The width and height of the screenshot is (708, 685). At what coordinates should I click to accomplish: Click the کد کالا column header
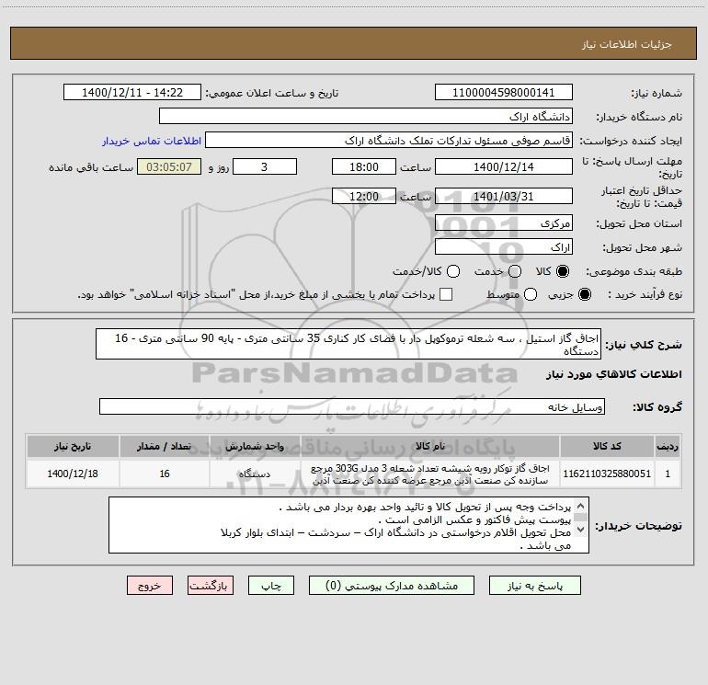[607, 446]
